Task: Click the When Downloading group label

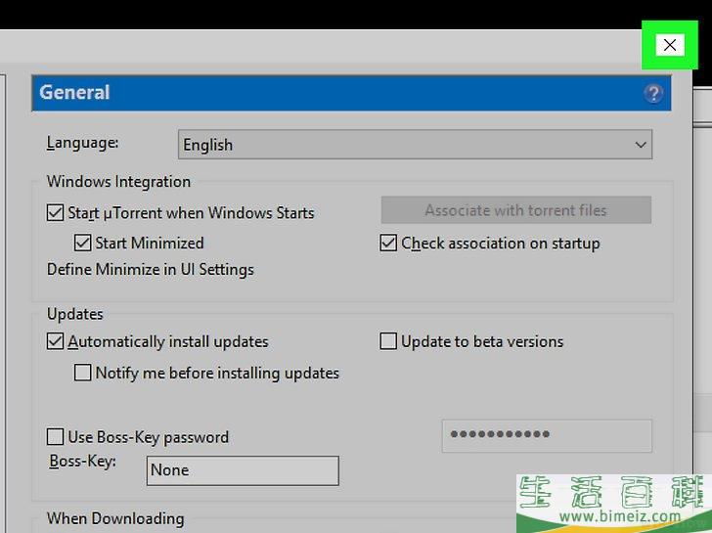Action: pos(115,518)
